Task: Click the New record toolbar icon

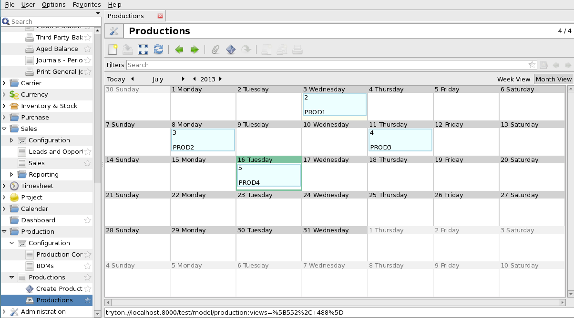Action: pyautogui.click(x=113, y=50)
